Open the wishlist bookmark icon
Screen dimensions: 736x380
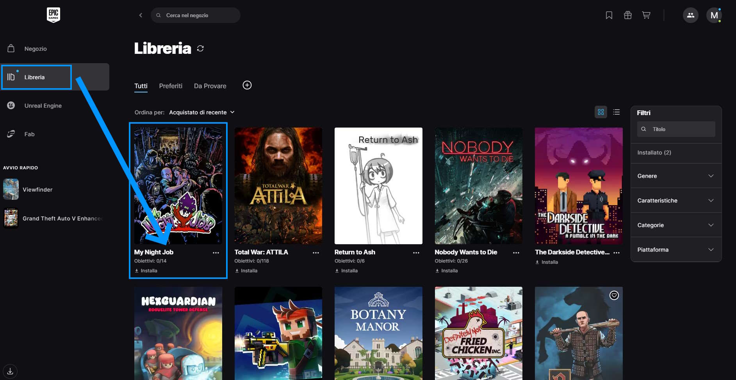(x=609, y=15)
